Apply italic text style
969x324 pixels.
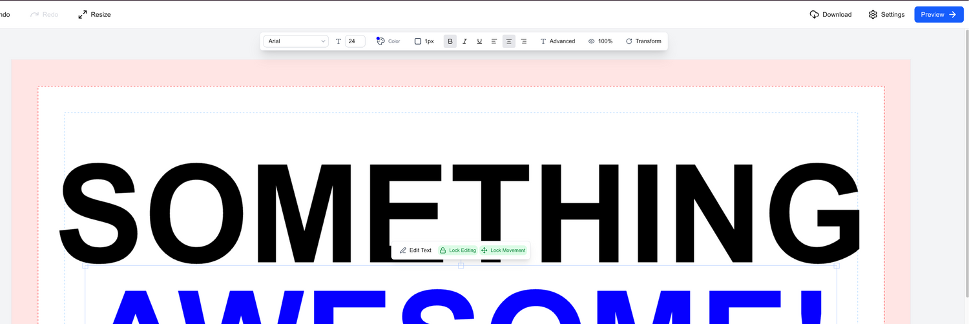464,41
